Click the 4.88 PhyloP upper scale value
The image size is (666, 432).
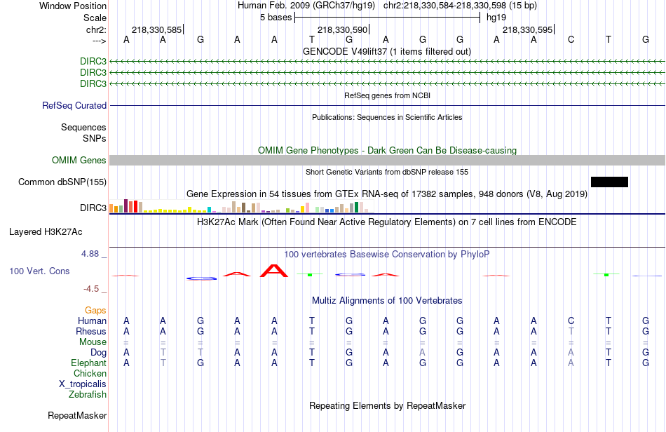[x=90, y=254]
